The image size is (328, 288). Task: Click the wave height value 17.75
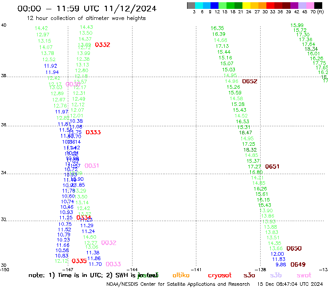(x=319, y=63)
